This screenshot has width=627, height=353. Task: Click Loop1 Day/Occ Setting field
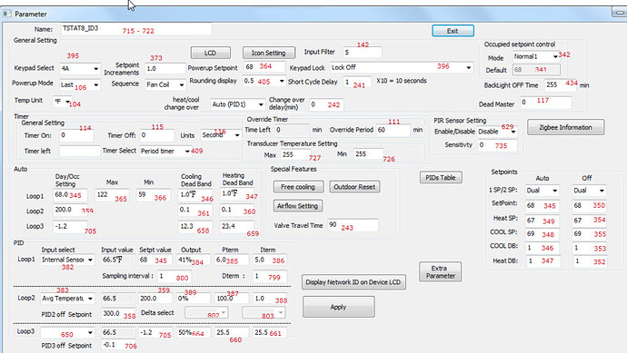point(70,195)
